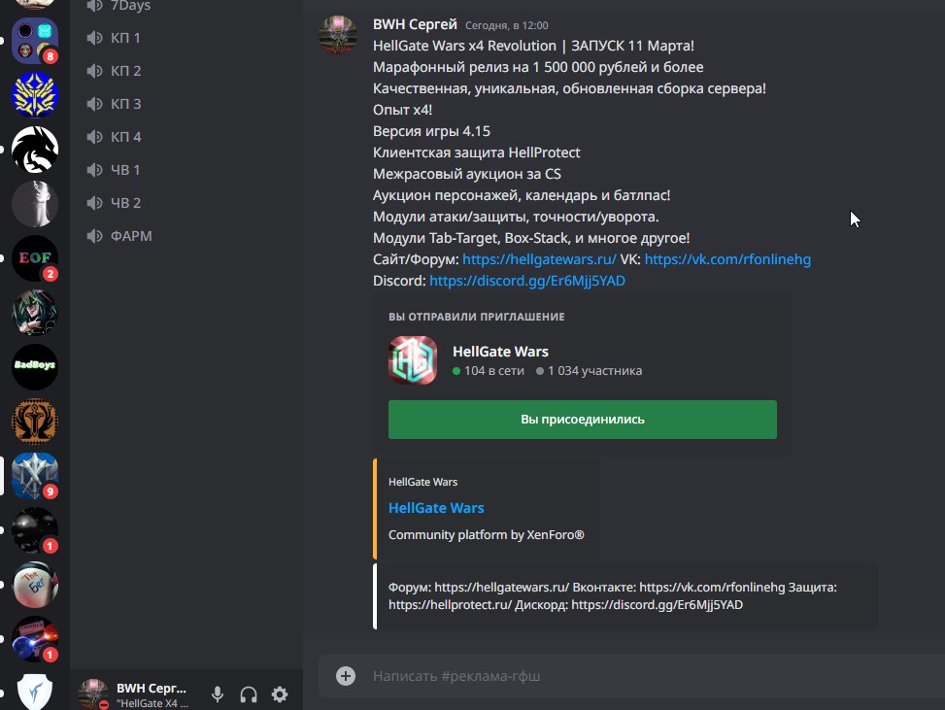
Task: Click the HellGate Wars invite server logo
Action: point(413,360)
